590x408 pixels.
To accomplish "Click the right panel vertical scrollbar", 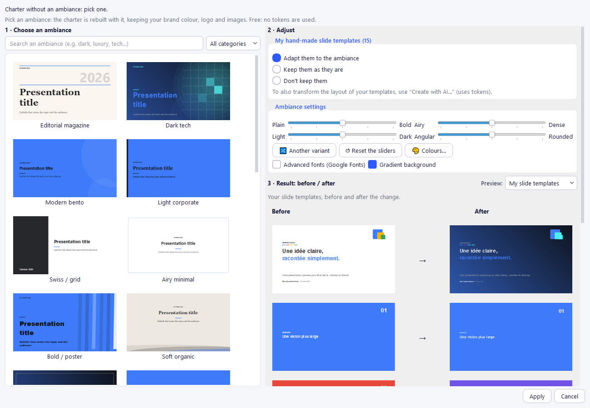I will click(x=583, y=125).
